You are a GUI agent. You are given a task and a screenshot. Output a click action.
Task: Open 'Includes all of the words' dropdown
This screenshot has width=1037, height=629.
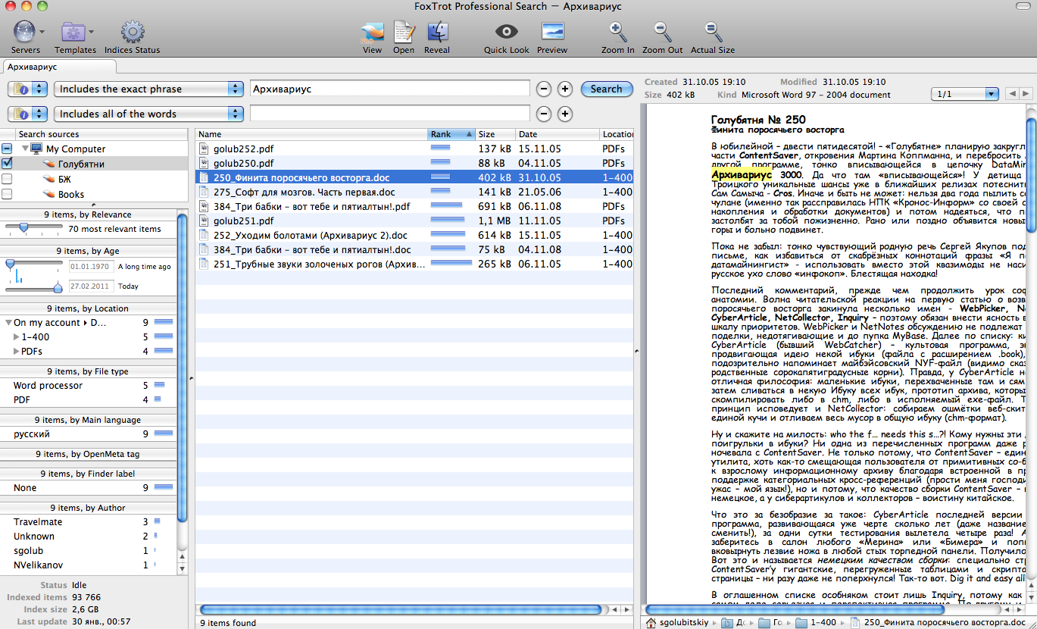tap(148, 114)
